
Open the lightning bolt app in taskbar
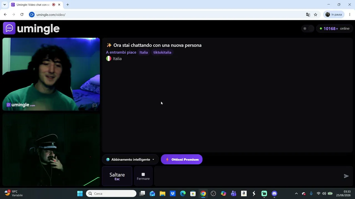254,193
